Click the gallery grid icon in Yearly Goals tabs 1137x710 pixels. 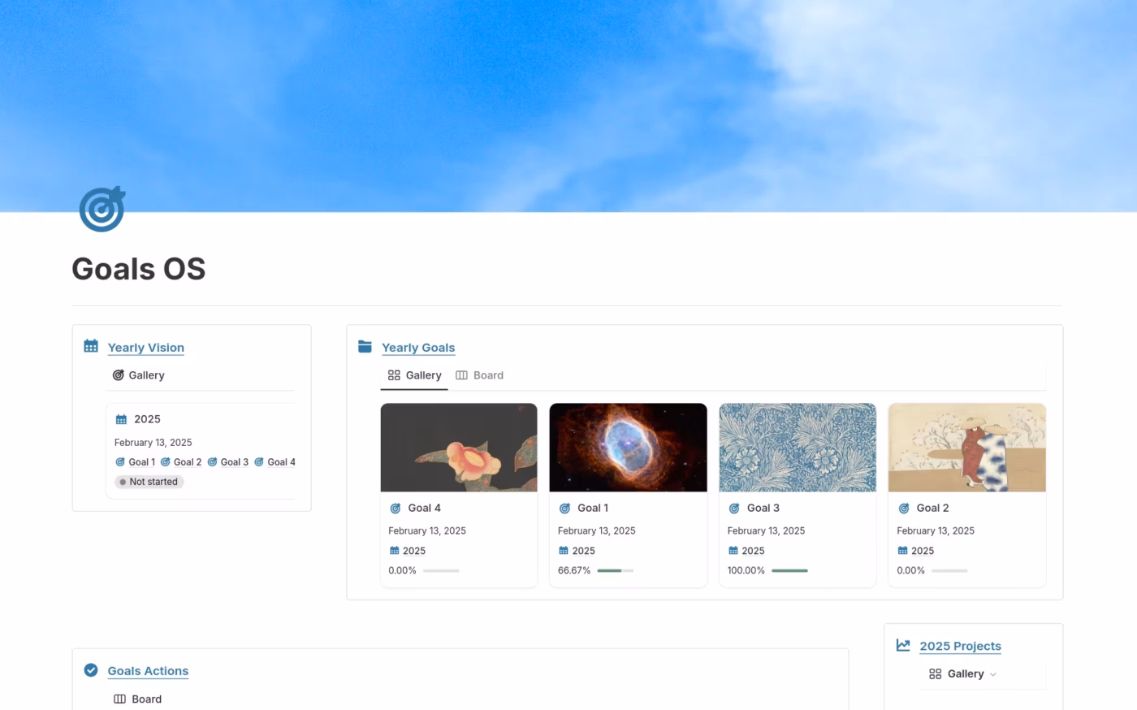click(x=394, y=375)
